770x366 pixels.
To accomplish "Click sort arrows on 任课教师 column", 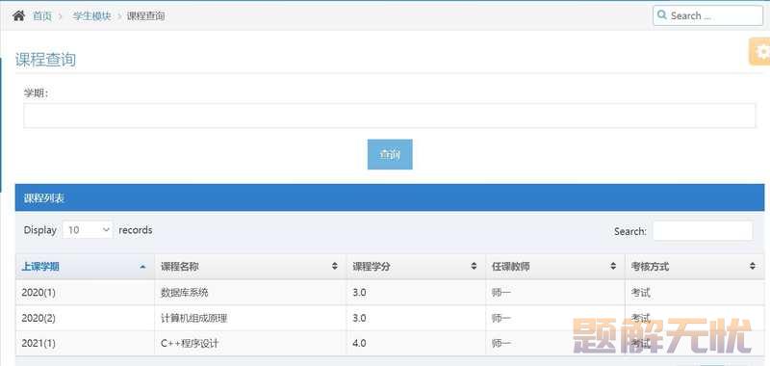I will click(613, 266).
